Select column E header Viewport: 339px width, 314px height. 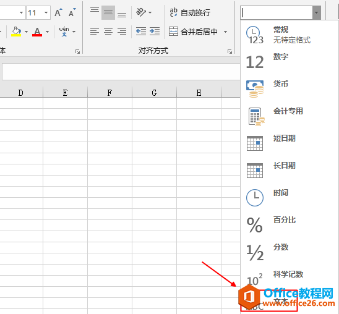tap(66, 93)
